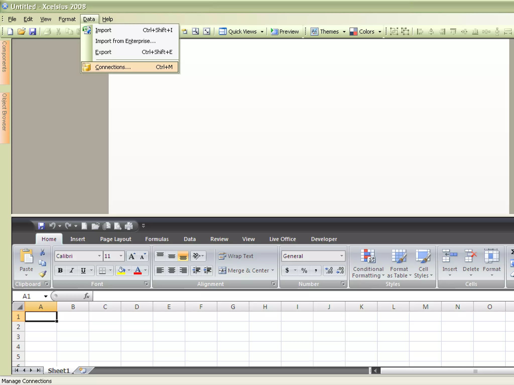Click the Align top icon in Xcelsius toolbar
The image size is (514, 385).
[453, 32]
